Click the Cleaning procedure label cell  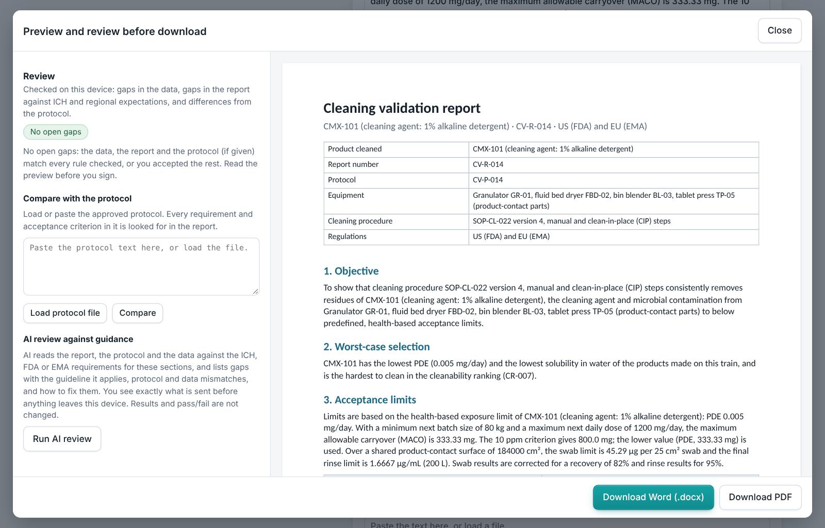[x=396, y=222]
